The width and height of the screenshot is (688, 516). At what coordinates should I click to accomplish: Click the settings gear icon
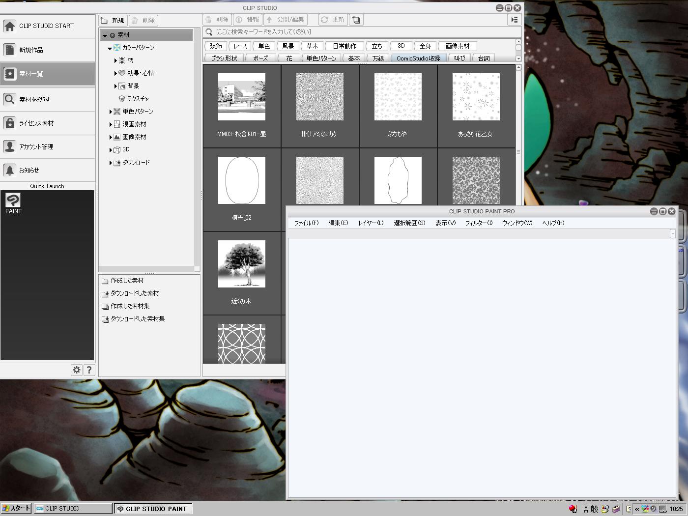click(x=76, y=370)
